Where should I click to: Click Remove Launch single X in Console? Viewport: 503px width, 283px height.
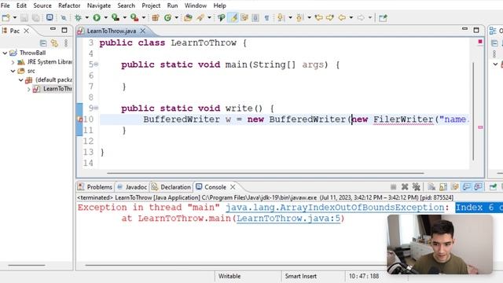pyautogui.click(x=405, y=187)
